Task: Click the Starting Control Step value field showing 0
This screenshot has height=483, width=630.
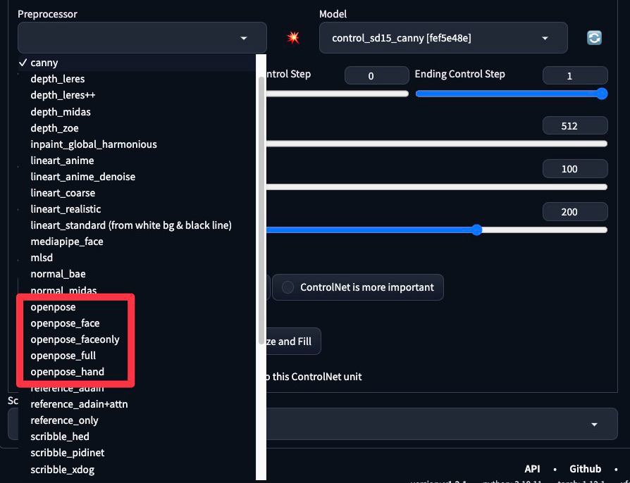Action: point(376,75)
